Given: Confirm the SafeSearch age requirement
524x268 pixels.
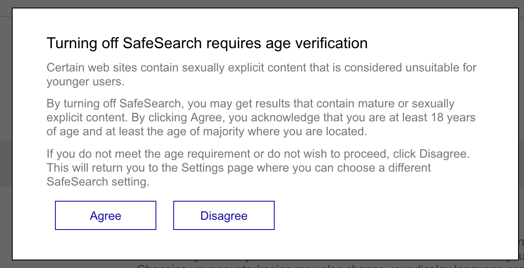Looking at the screenshot, I should coord(105,215).
